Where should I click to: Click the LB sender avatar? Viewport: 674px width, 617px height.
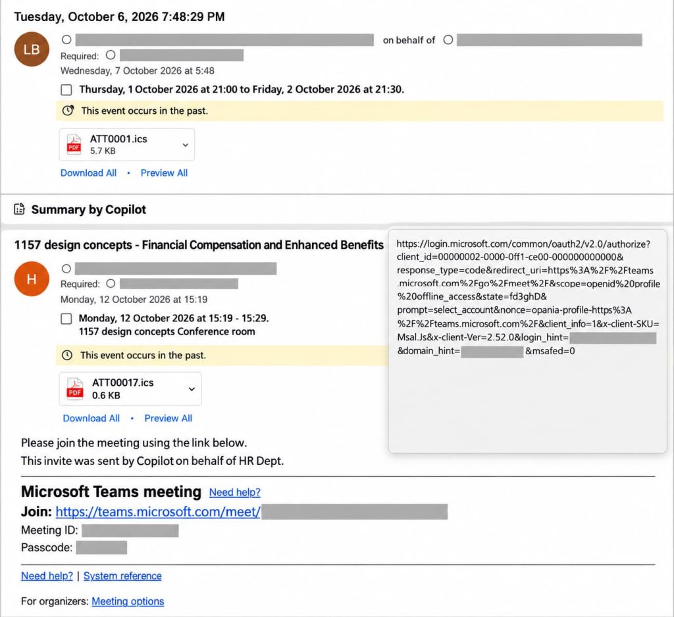pos(32,49)
